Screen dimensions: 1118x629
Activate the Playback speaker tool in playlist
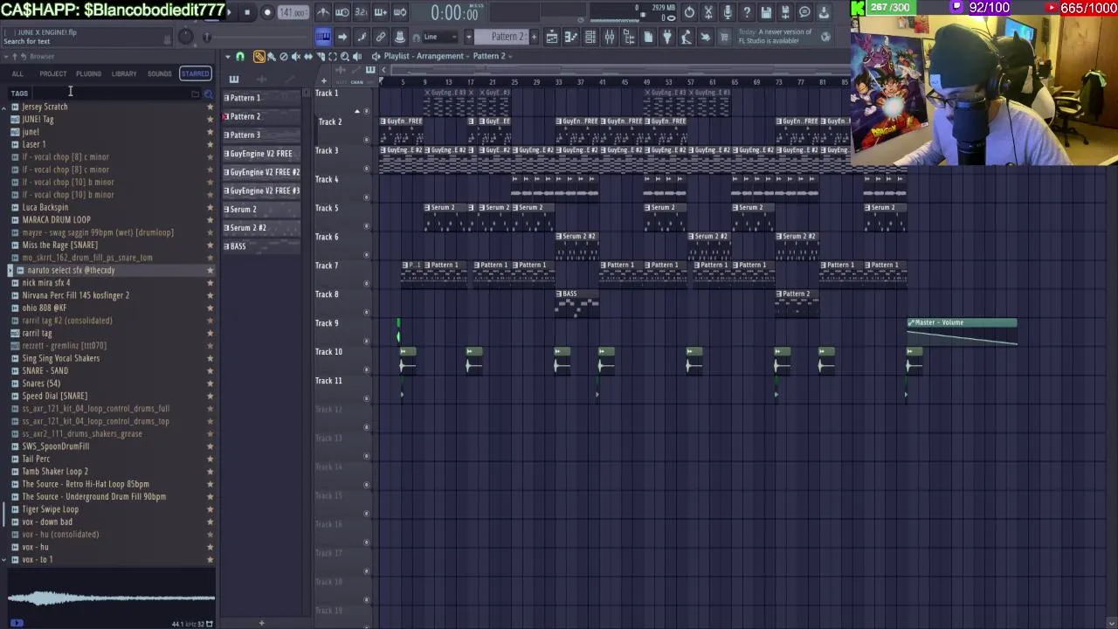pyautogui.click(x=357, y=57)
